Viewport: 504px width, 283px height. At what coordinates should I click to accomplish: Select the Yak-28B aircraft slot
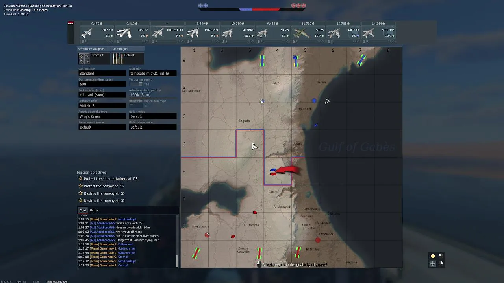point(343,33)
